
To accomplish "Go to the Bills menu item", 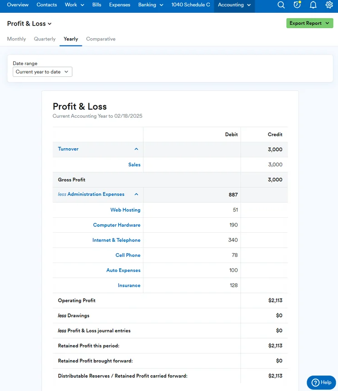I will tap(97, 5).
